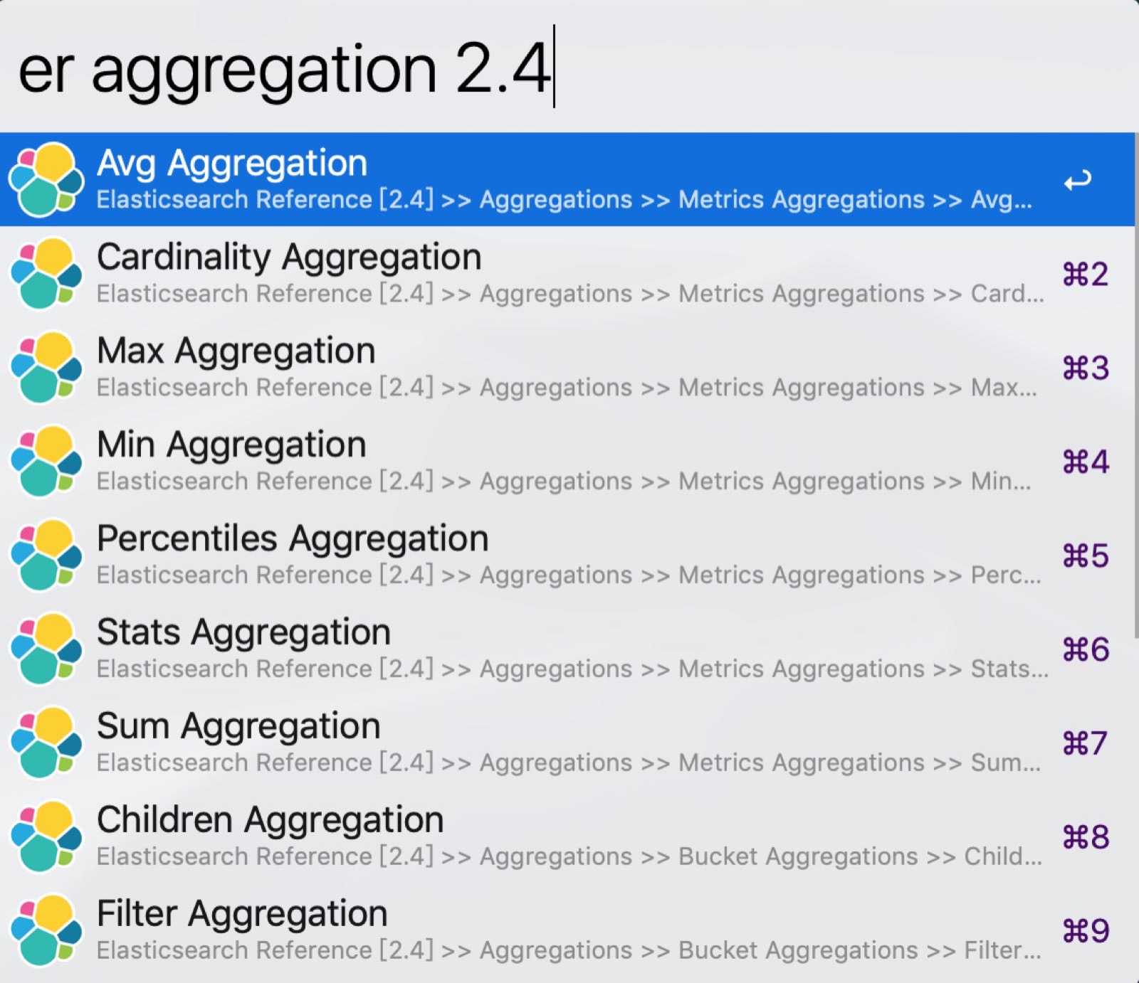This screenshot has width=1139, height=983.
Task: Click the Elasticsearch icon beside Children Aggregation
Action: [46, 836]
